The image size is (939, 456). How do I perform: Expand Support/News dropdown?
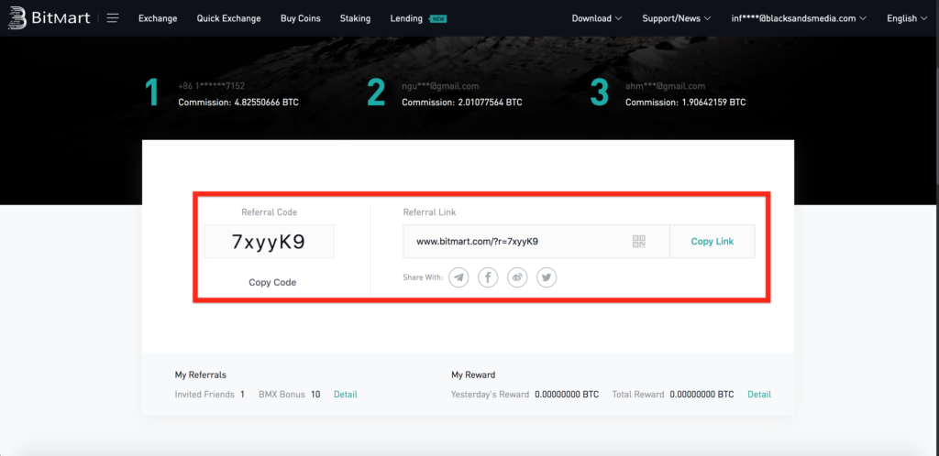[x=677, y=18]
